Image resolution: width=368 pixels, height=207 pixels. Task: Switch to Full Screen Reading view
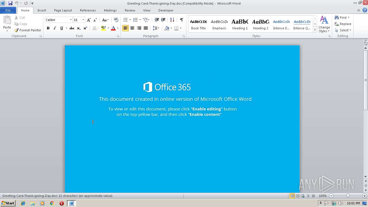click(x=298, y=196)
